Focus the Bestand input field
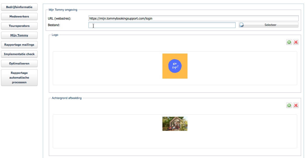 click(162, 25)
